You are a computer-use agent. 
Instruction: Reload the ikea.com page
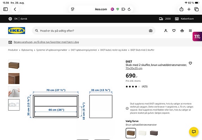129,9
